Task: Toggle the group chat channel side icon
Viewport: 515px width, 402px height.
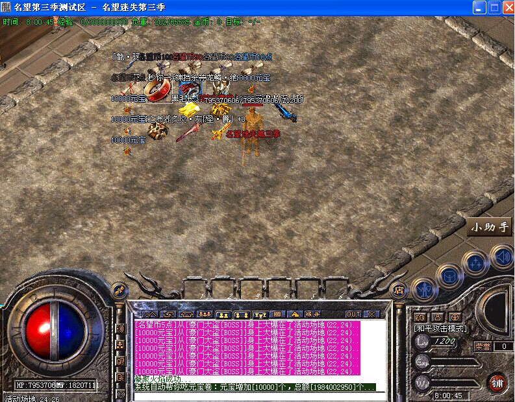Action: [120, 345]
